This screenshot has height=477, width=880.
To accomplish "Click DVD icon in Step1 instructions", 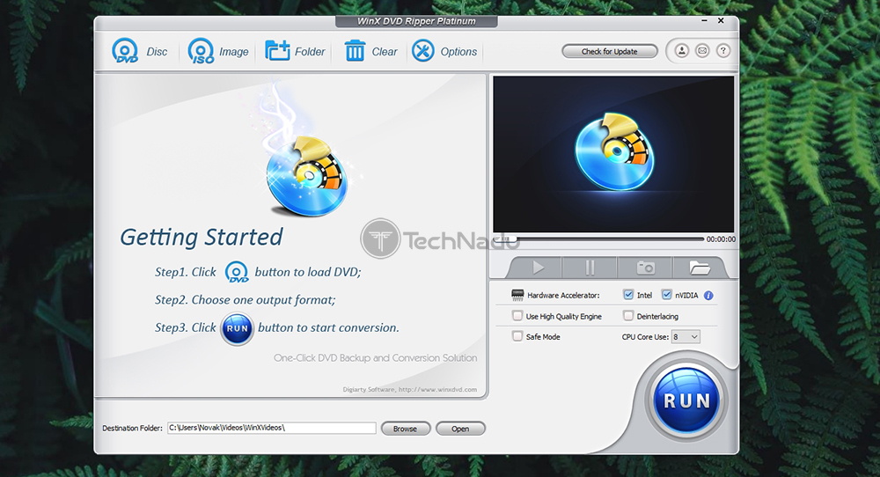I will click(x=236, y=272).
